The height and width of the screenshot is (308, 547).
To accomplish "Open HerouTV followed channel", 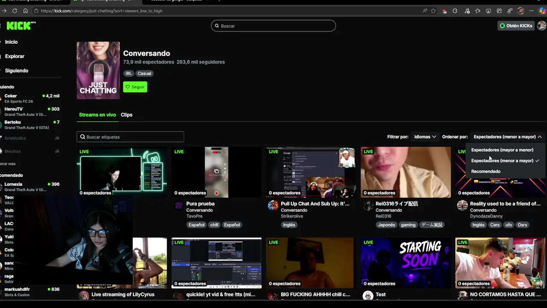I will click(31, 111).
